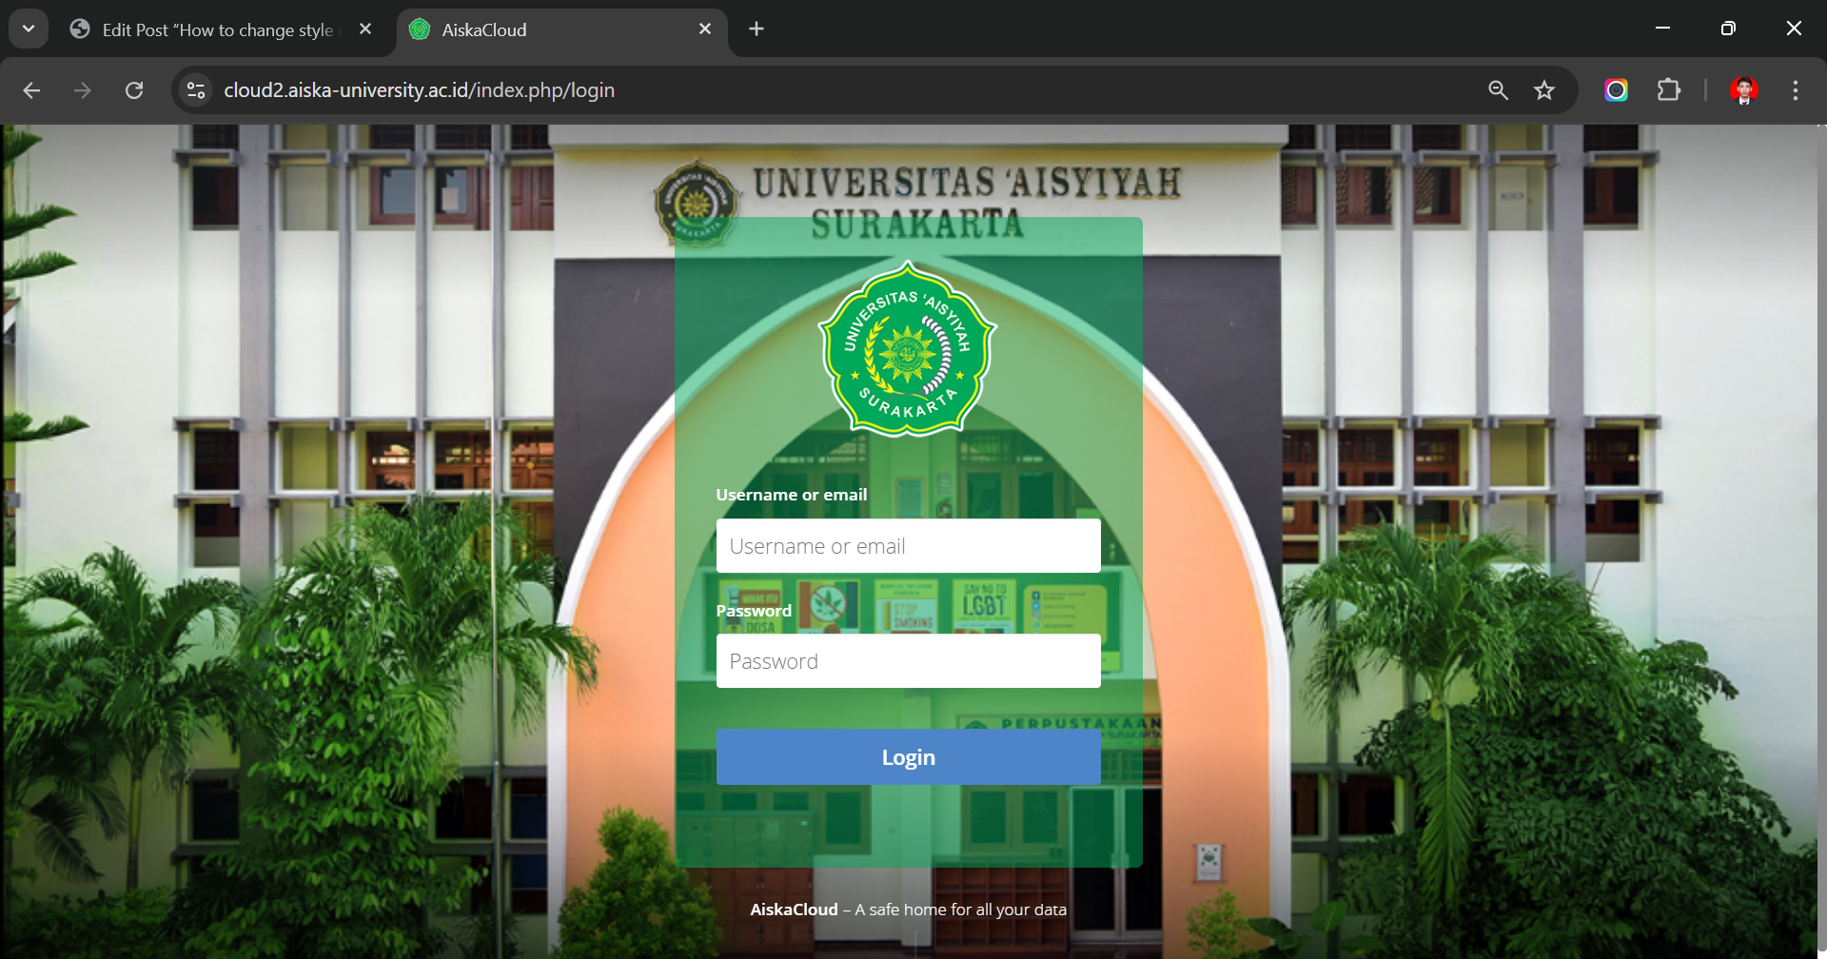Open a new browser tab

(756, 29)
